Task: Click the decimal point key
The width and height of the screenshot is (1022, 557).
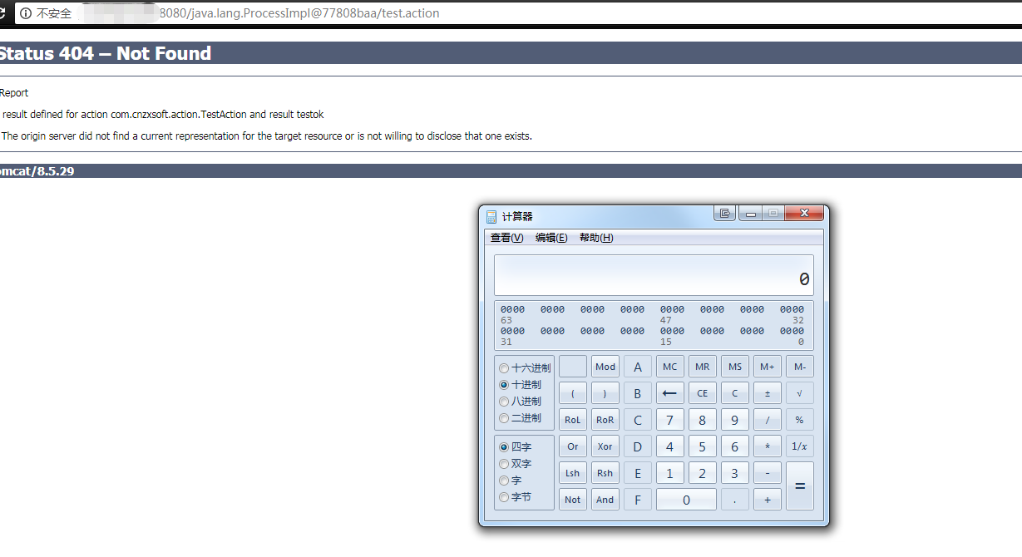Action: point(735,500)
